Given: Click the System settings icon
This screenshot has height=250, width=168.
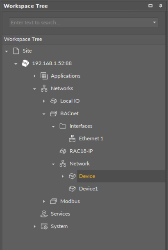Looking at the screenshot, I should click(44, 226).
